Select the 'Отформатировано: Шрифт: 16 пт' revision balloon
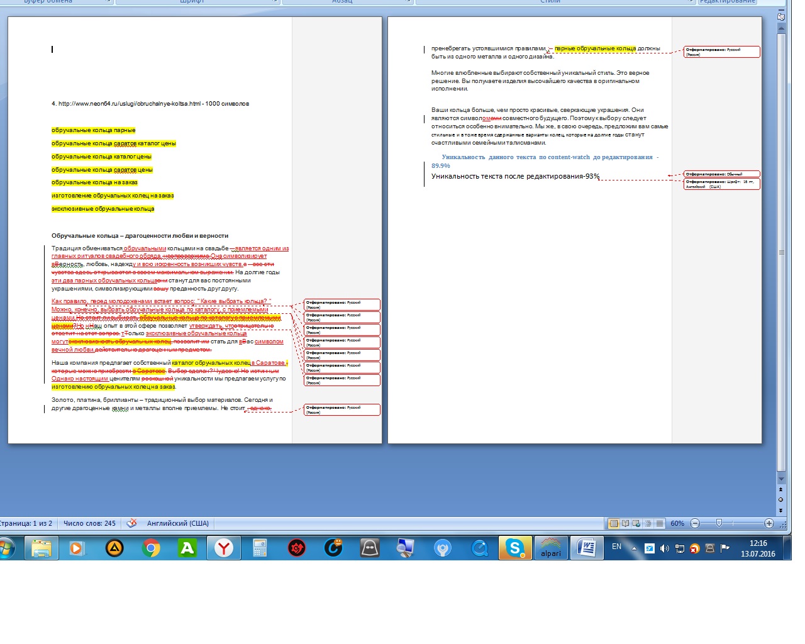805x644 pixels. [x=722, y=184]
